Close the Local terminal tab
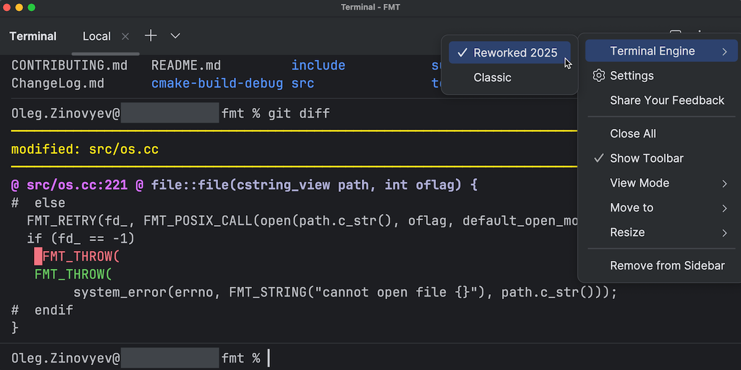The width and height of the screenshot is (741, 370). (x=125, y=36)
